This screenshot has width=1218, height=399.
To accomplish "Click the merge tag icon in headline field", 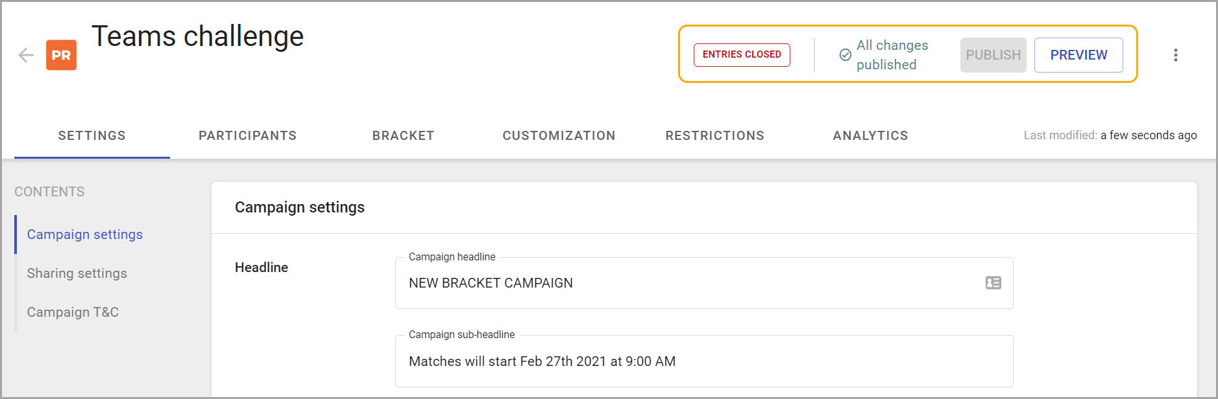I will pos(993,283).
